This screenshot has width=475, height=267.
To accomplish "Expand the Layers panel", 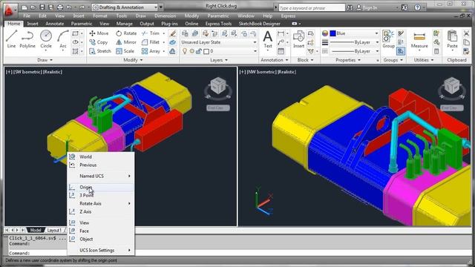I will coord(219,60).
